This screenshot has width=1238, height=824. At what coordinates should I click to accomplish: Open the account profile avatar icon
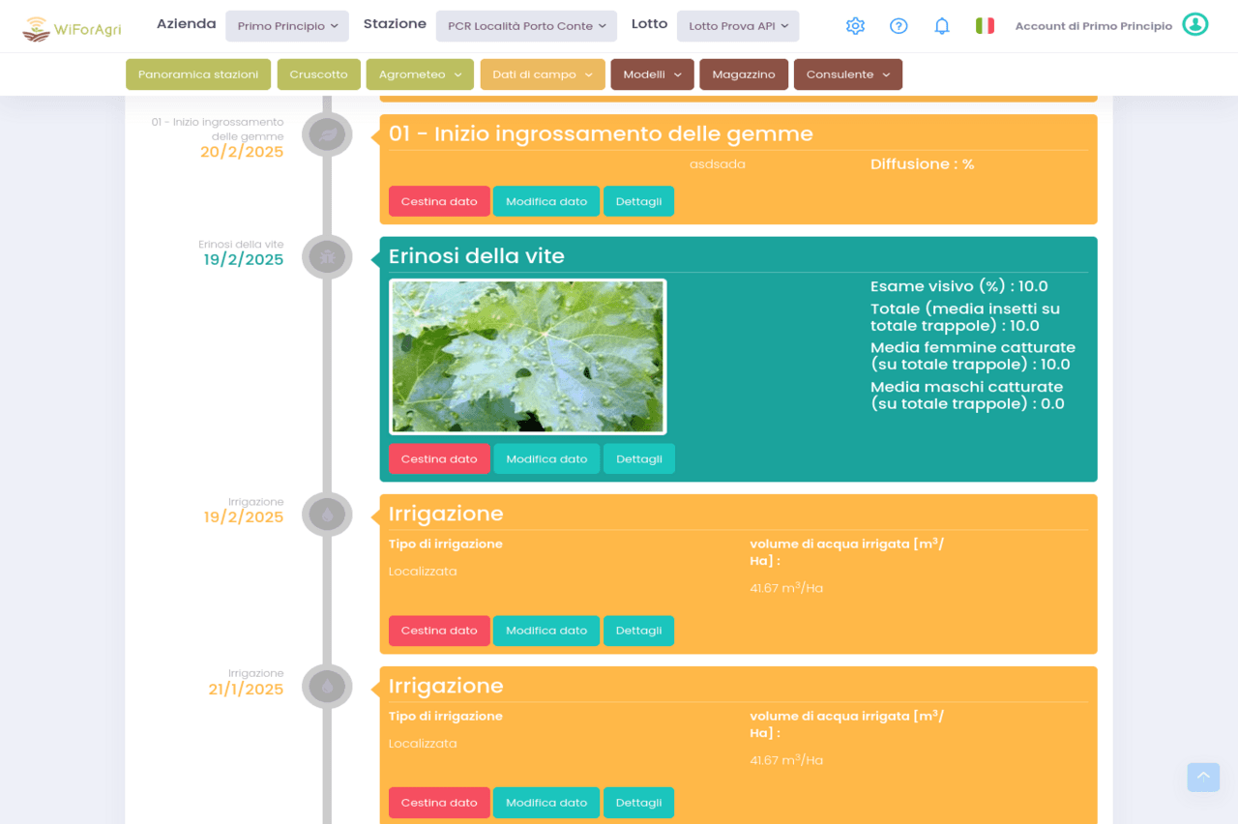pyautogui.click(x=1195, y=25)
